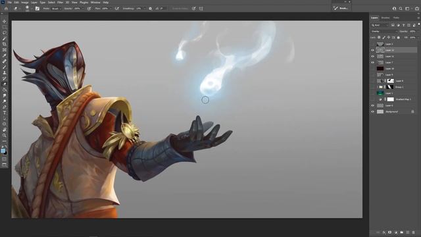The height and width of the screenshot is (237, 421).
Task: Select the History Brush tool
Action: click(5, 78)
